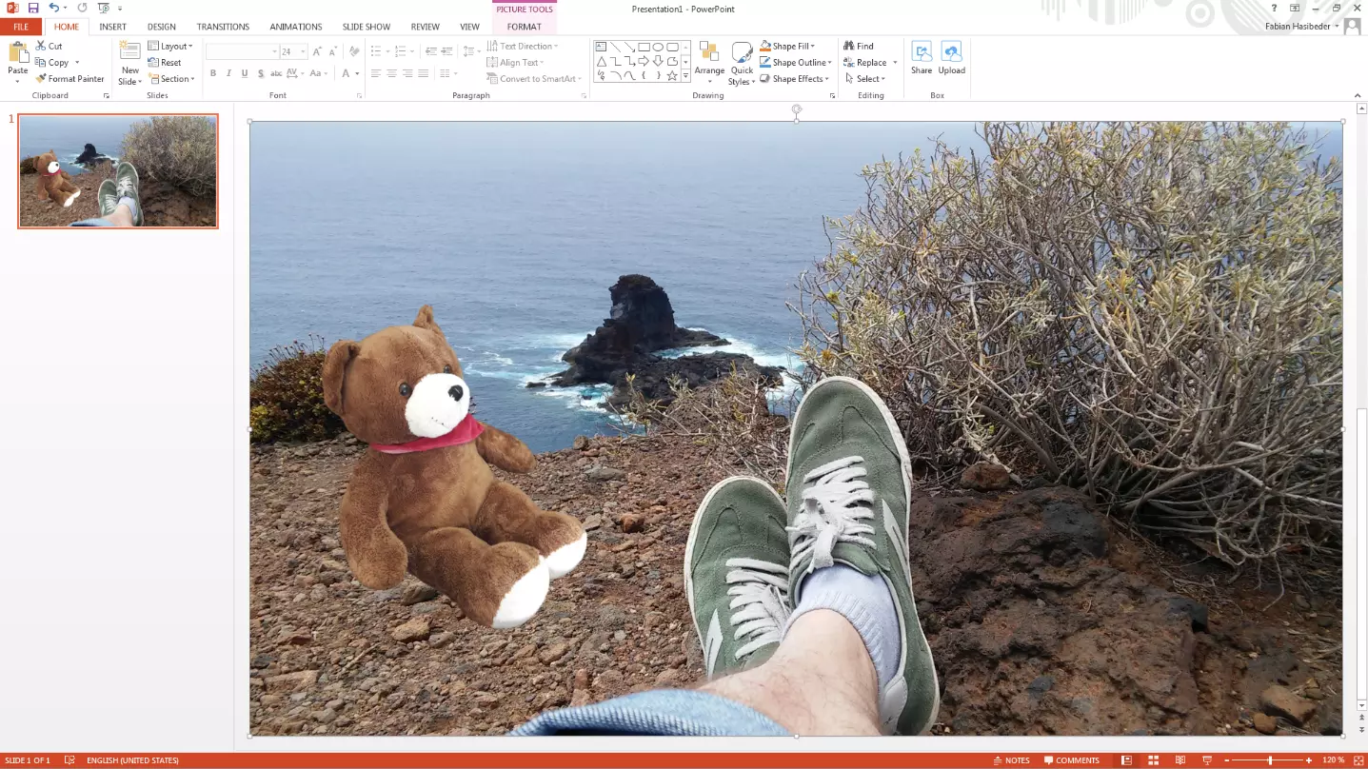Click the Reset slide button
This screenshot has height=769, width=1368.
tap(165, 63)
